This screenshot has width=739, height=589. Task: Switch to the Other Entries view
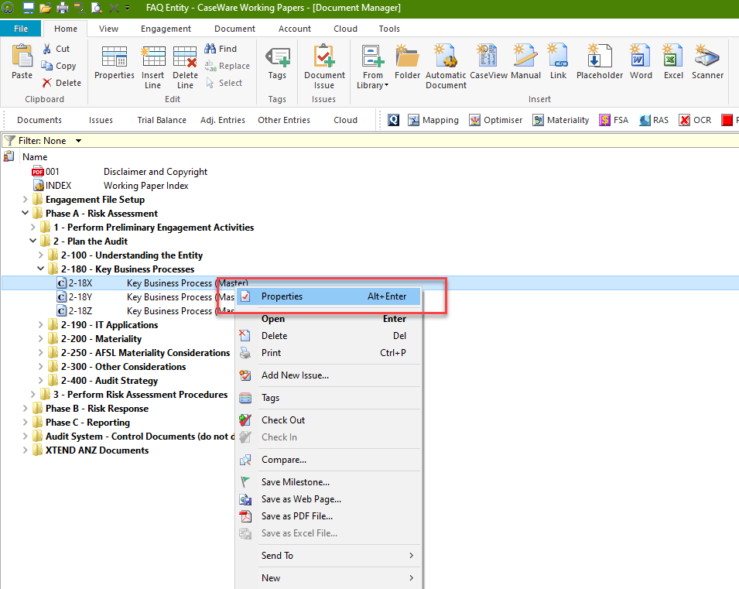click(284, 120)
